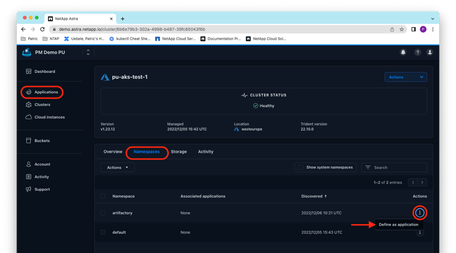This screenshot has height=253, width=456.
Task: Close the NetApp Astra browser tab
Action: (x=111, y=18)
